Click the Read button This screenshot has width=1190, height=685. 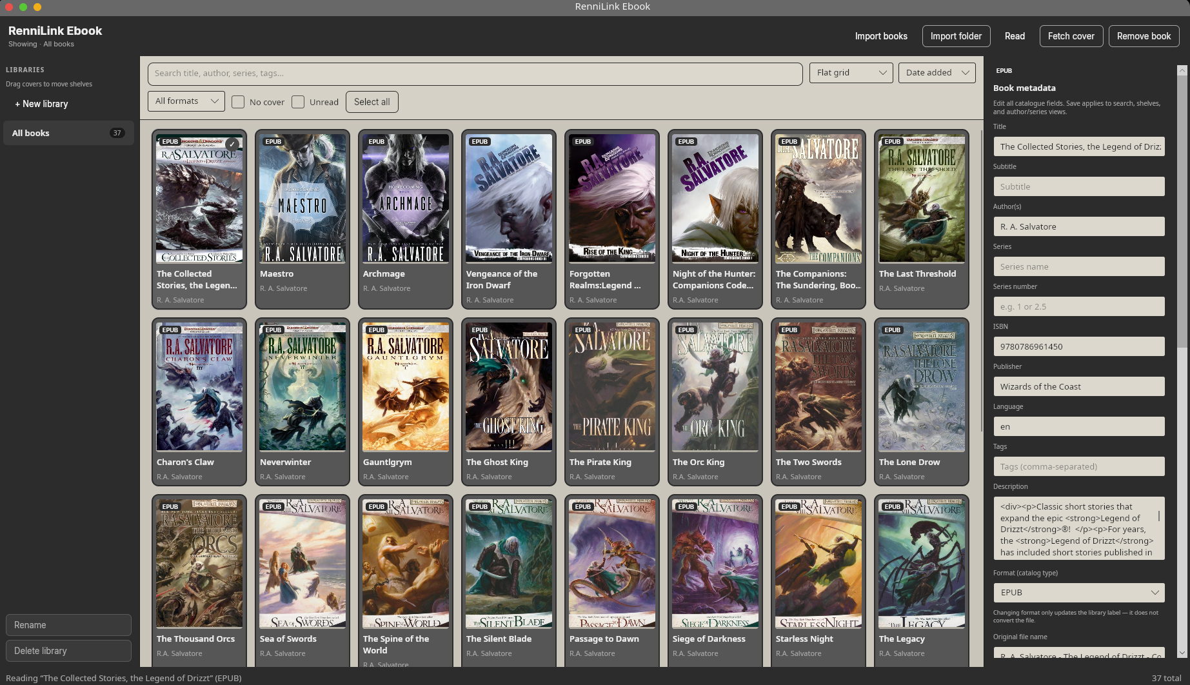coord(1015,36)
